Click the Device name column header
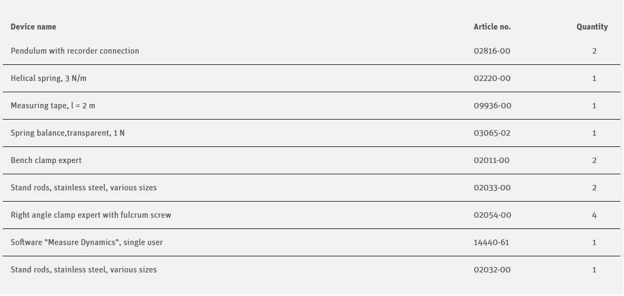624x296 pixels. point(33,27)
